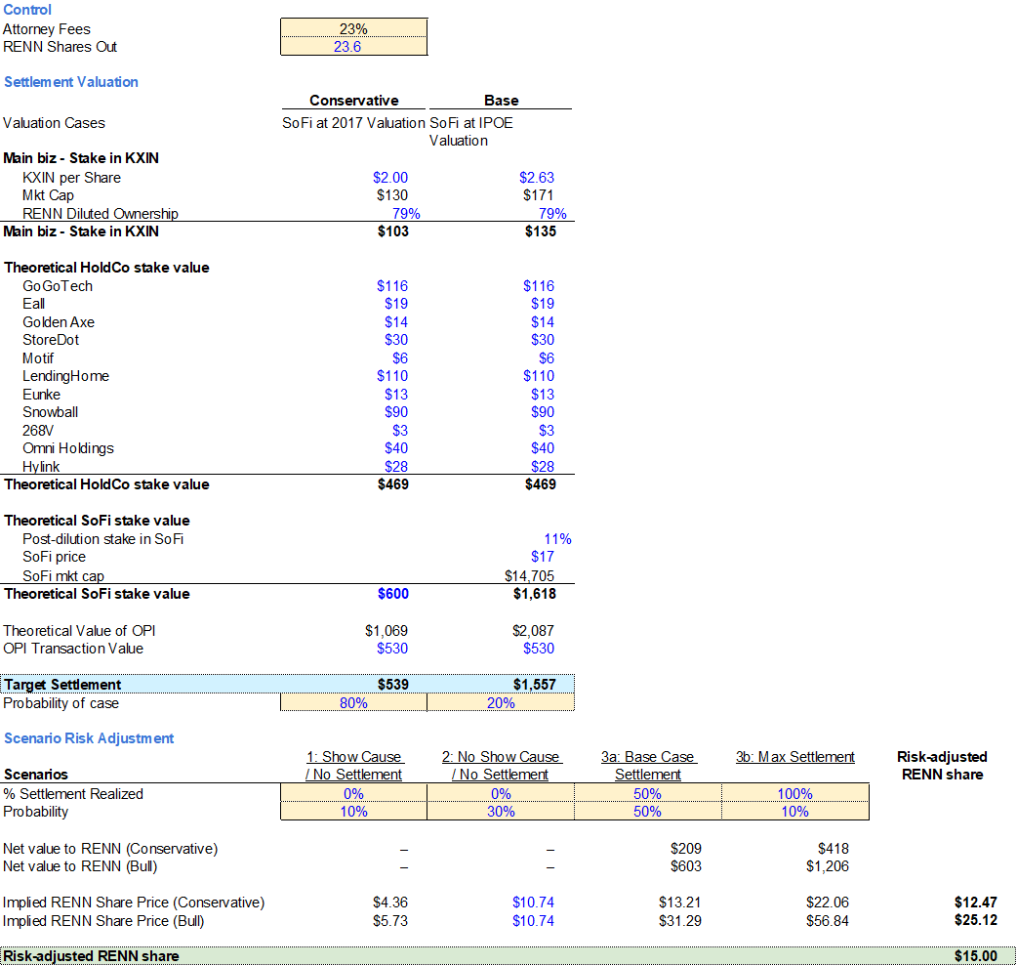Click the Scenario Risk Adjustment heading
1017x966 pixels.
(89, 738)
